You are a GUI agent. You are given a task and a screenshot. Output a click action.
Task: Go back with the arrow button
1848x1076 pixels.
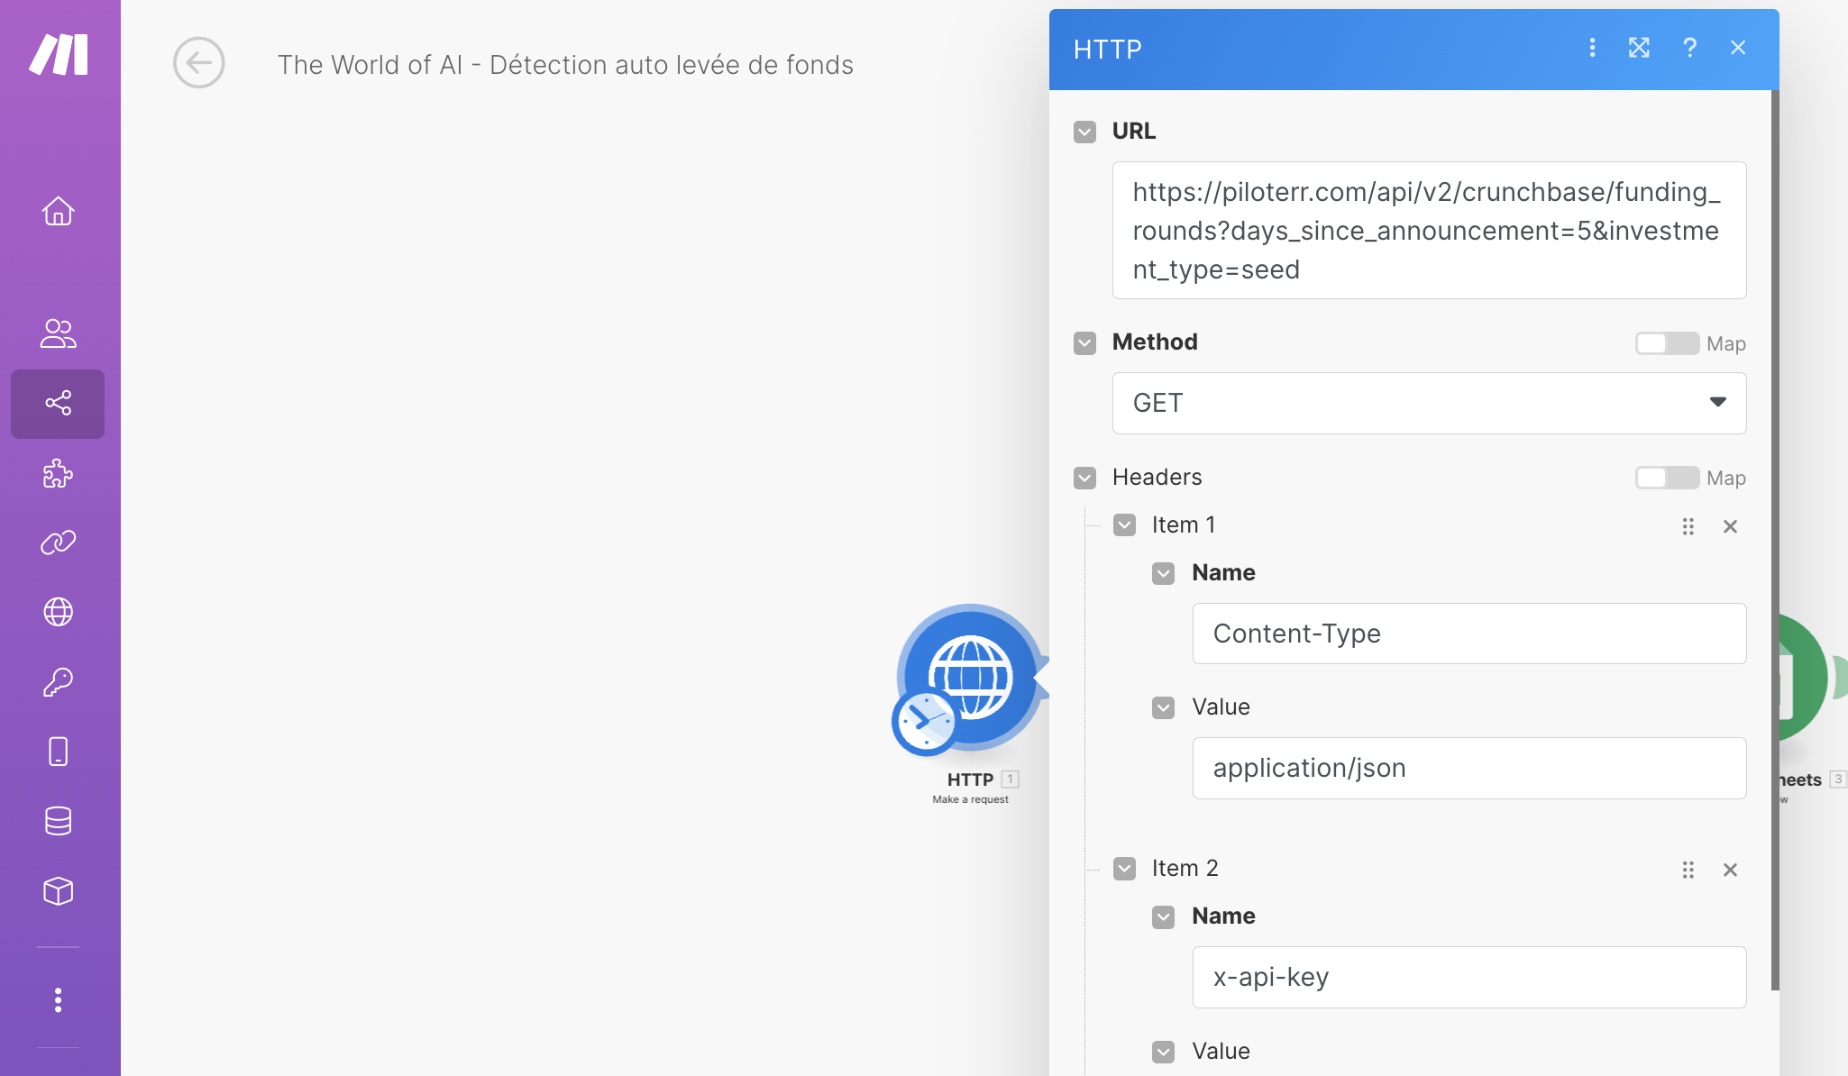198,63
